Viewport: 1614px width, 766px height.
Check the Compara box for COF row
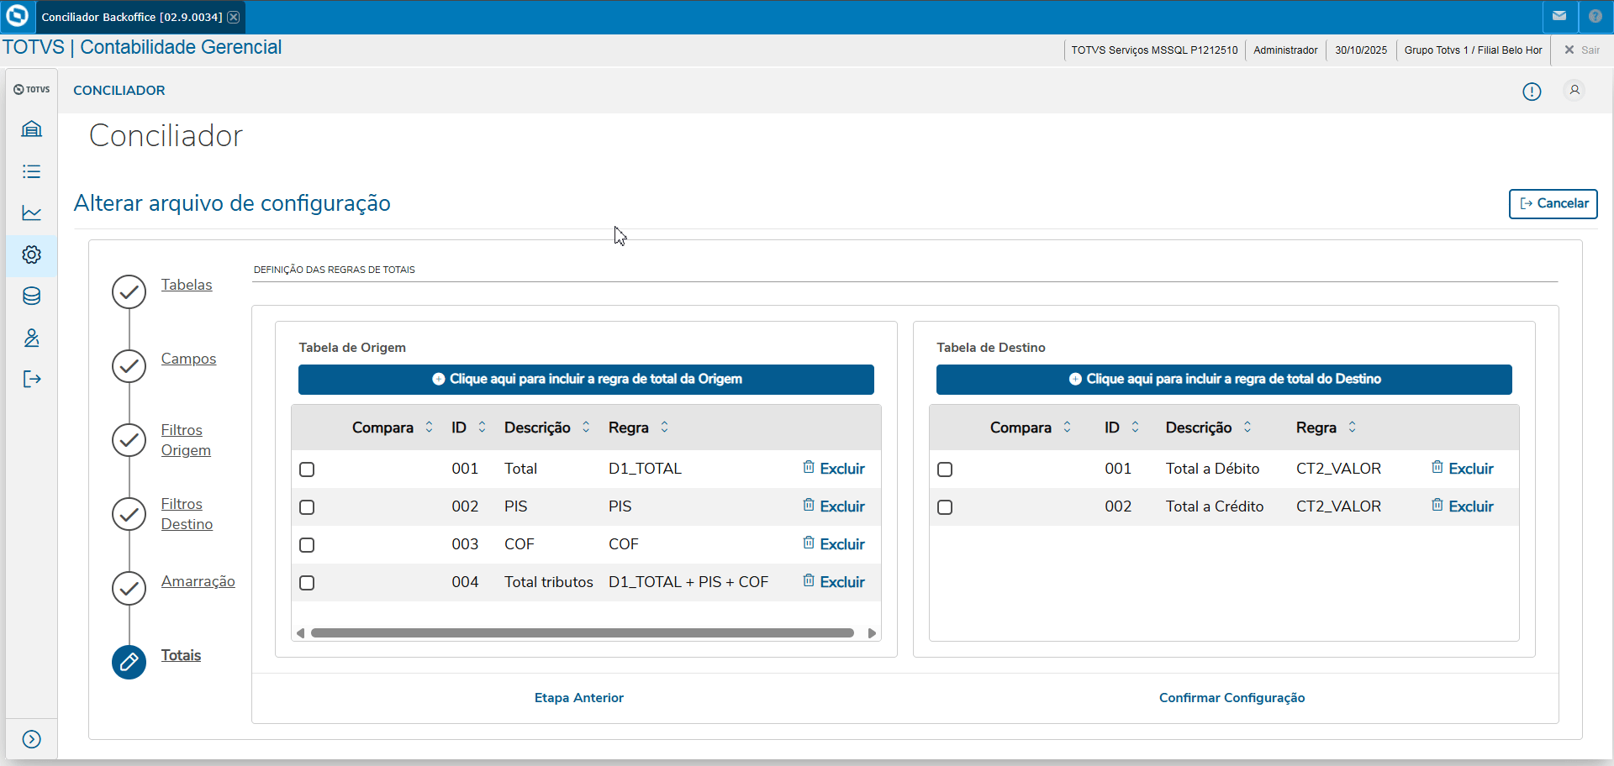[x=307, y=545]
